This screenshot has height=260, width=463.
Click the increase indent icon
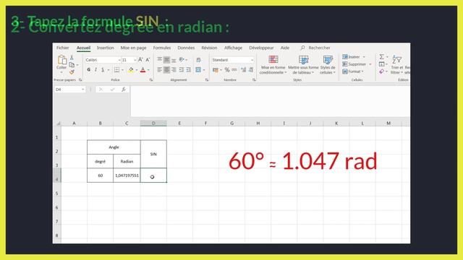[188, 70]
